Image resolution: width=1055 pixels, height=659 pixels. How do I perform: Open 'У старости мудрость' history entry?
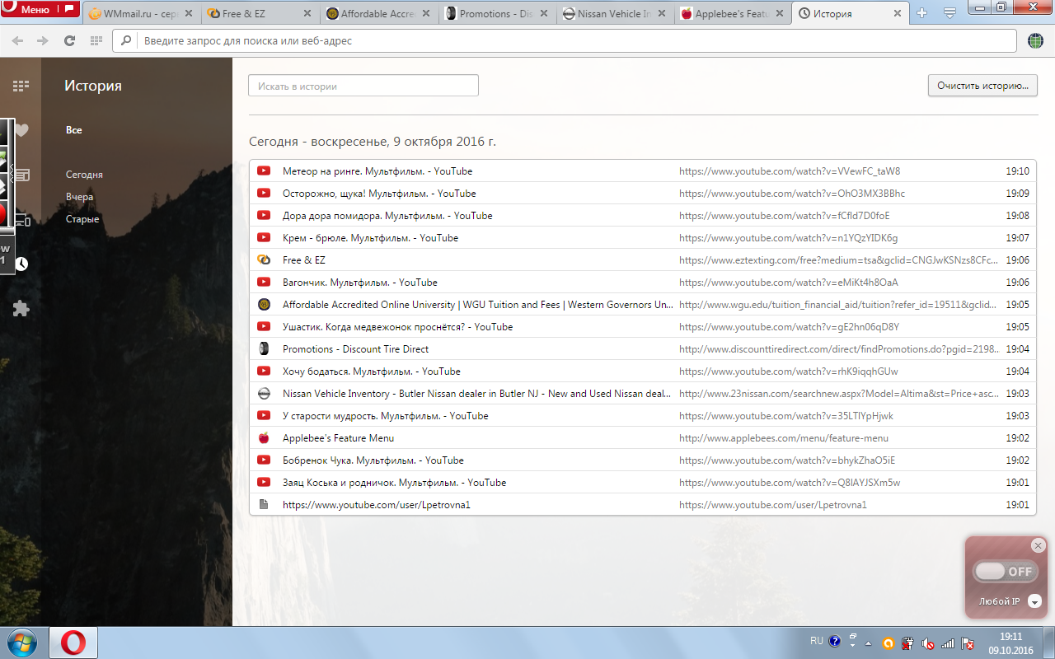click(386, 416)
